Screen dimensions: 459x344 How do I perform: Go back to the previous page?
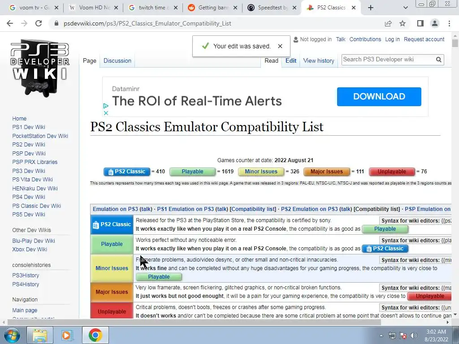point(10,23)
